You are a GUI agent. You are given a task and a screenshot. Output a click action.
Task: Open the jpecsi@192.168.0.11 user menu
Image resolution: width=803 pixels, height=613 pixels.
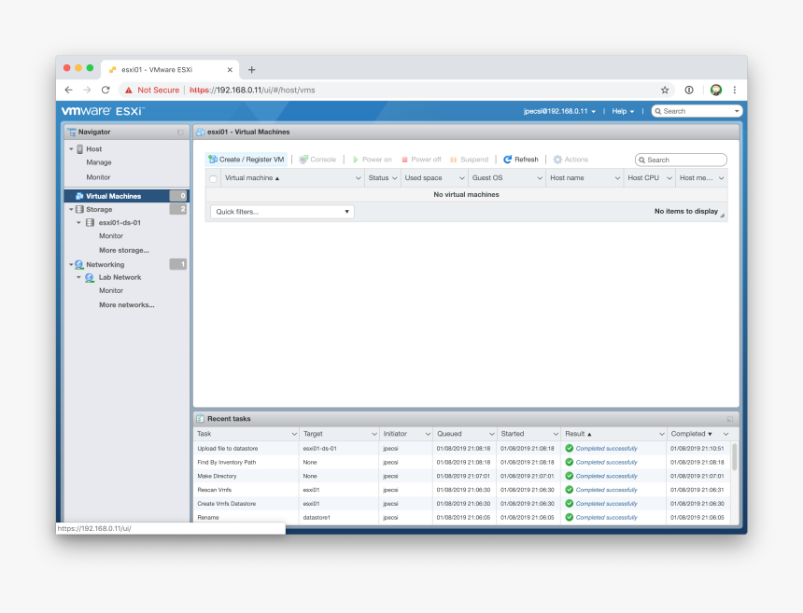(x=559, y=111)
